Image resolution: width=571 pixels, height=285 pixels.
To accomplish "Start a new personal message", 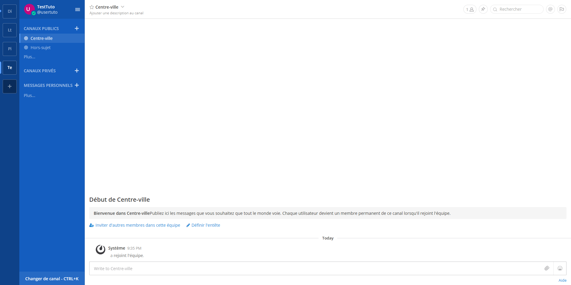I will point(77,85).
